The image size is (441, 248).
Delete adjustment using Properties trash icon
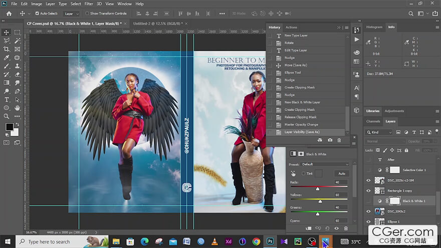pos(345,228)
